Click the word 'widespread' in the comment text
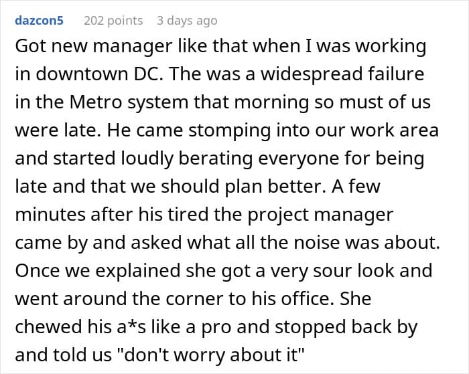469x374 pixels. [312, 75]
